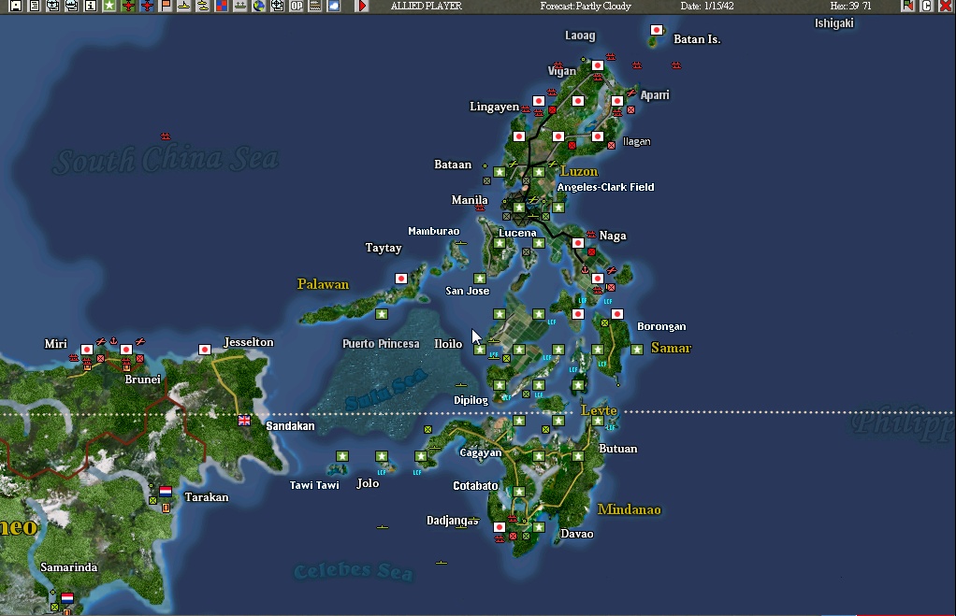
Task: Select the Japanese flag base at Aparri
Action: click(617, 101)
